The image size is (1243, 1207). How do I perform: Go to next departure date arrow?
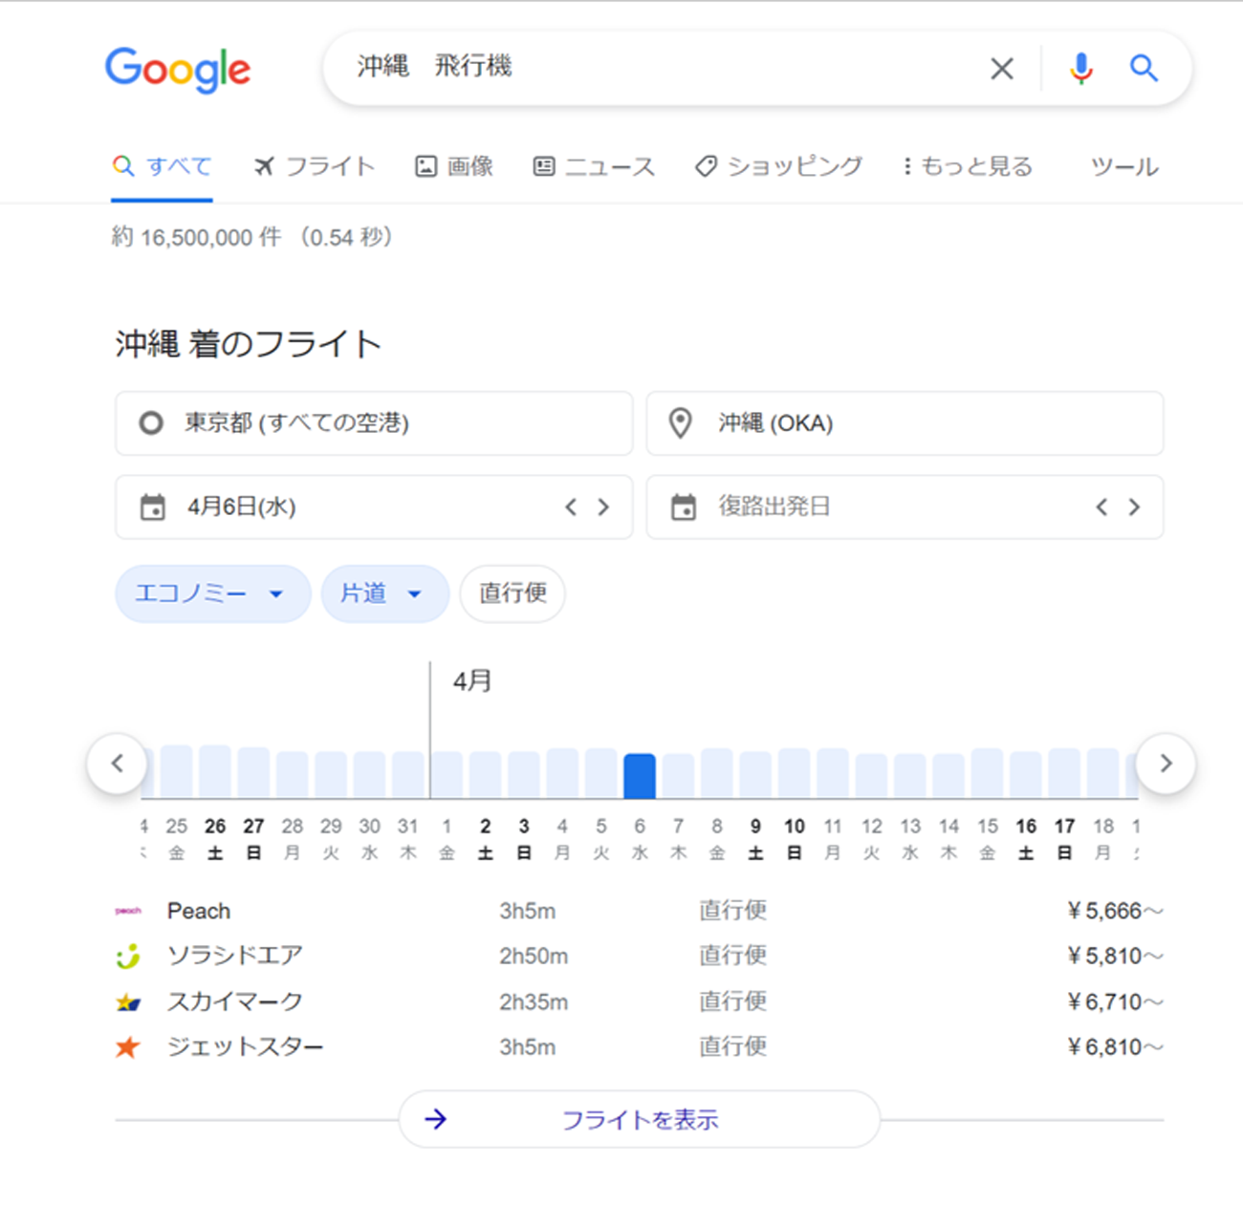[x=603, y=507]
